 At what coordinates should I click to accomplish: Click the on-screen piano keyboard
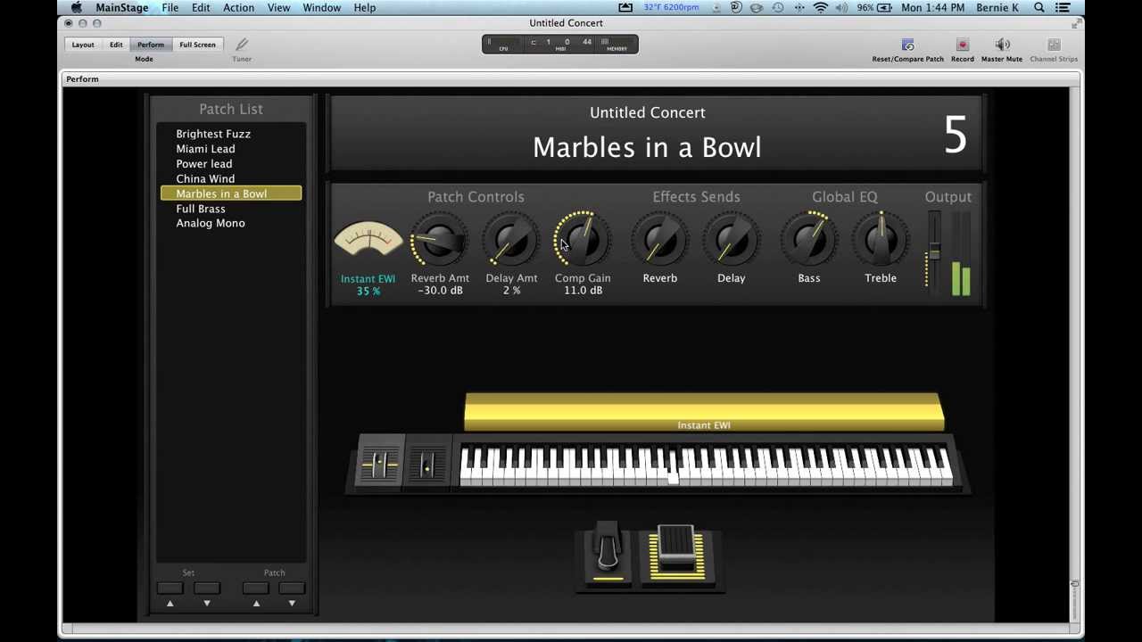pos(706,467)
